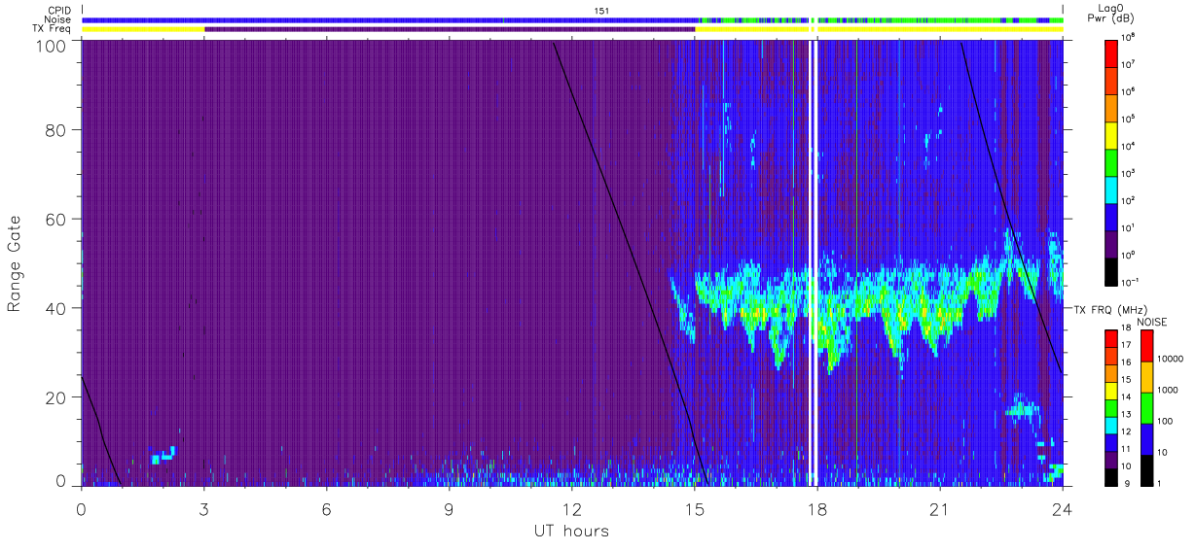This screenshot has height=551, width=1195.
Task: Click the 'NOISE' colorbar title
Action: pyautogui.click(x=1152, y=322)
